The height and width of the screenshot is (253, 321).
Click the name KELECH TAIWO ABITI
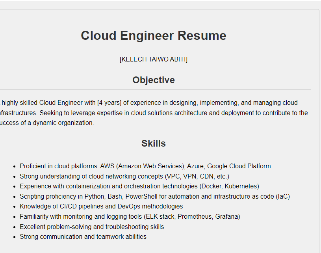154,59
